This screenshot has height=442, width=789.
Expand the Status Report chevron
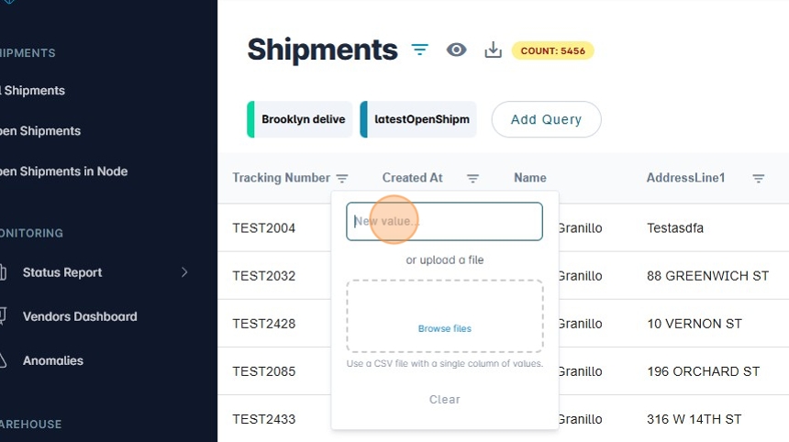tap(184, 272)
